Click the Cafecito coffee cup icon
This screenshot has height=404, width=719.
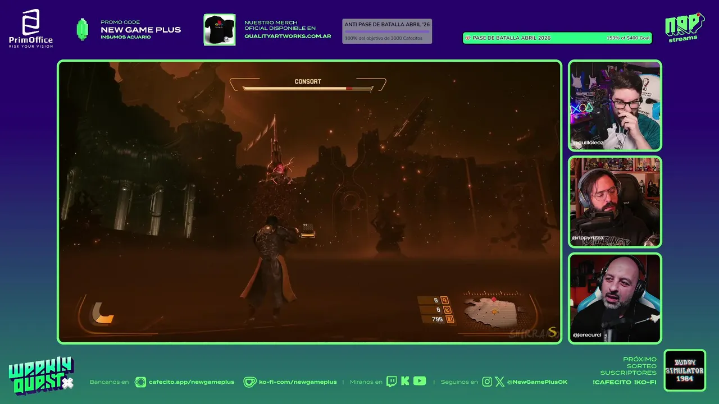click(140, 382)
